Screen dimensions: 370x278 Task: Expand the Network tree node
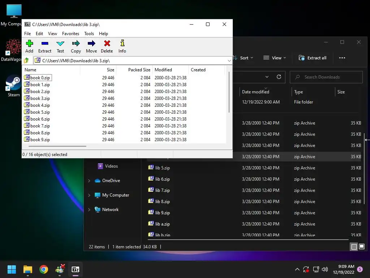(x=89, y=210)
